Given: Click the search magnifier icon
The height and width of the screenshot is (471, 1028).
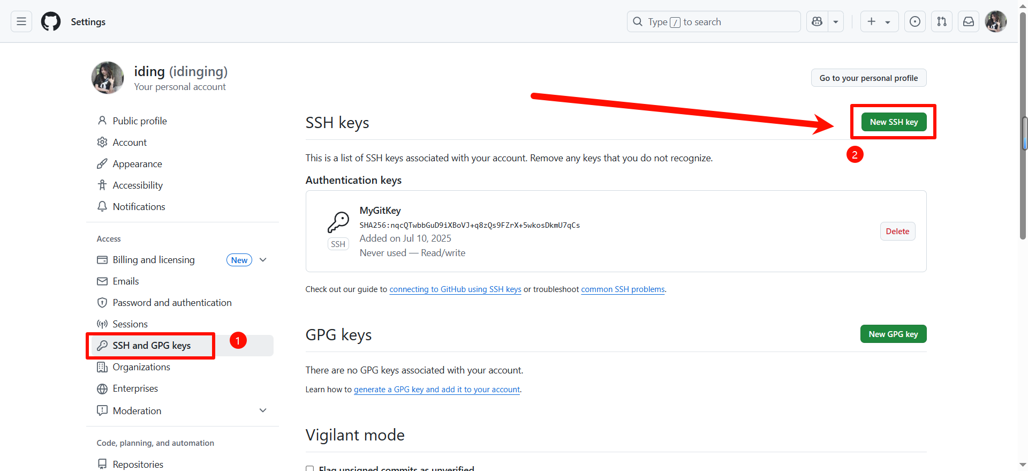Looking at the screenshot, I should click(638, 21).
